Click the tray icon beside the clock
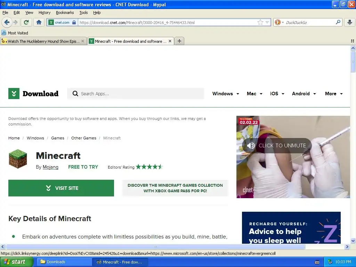 click(x=330, y=262)
